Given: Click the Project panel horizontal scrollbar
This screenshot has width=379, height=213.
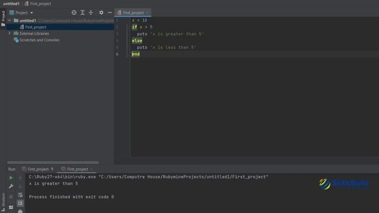Looking at the screenshot, I should [53, 163].
